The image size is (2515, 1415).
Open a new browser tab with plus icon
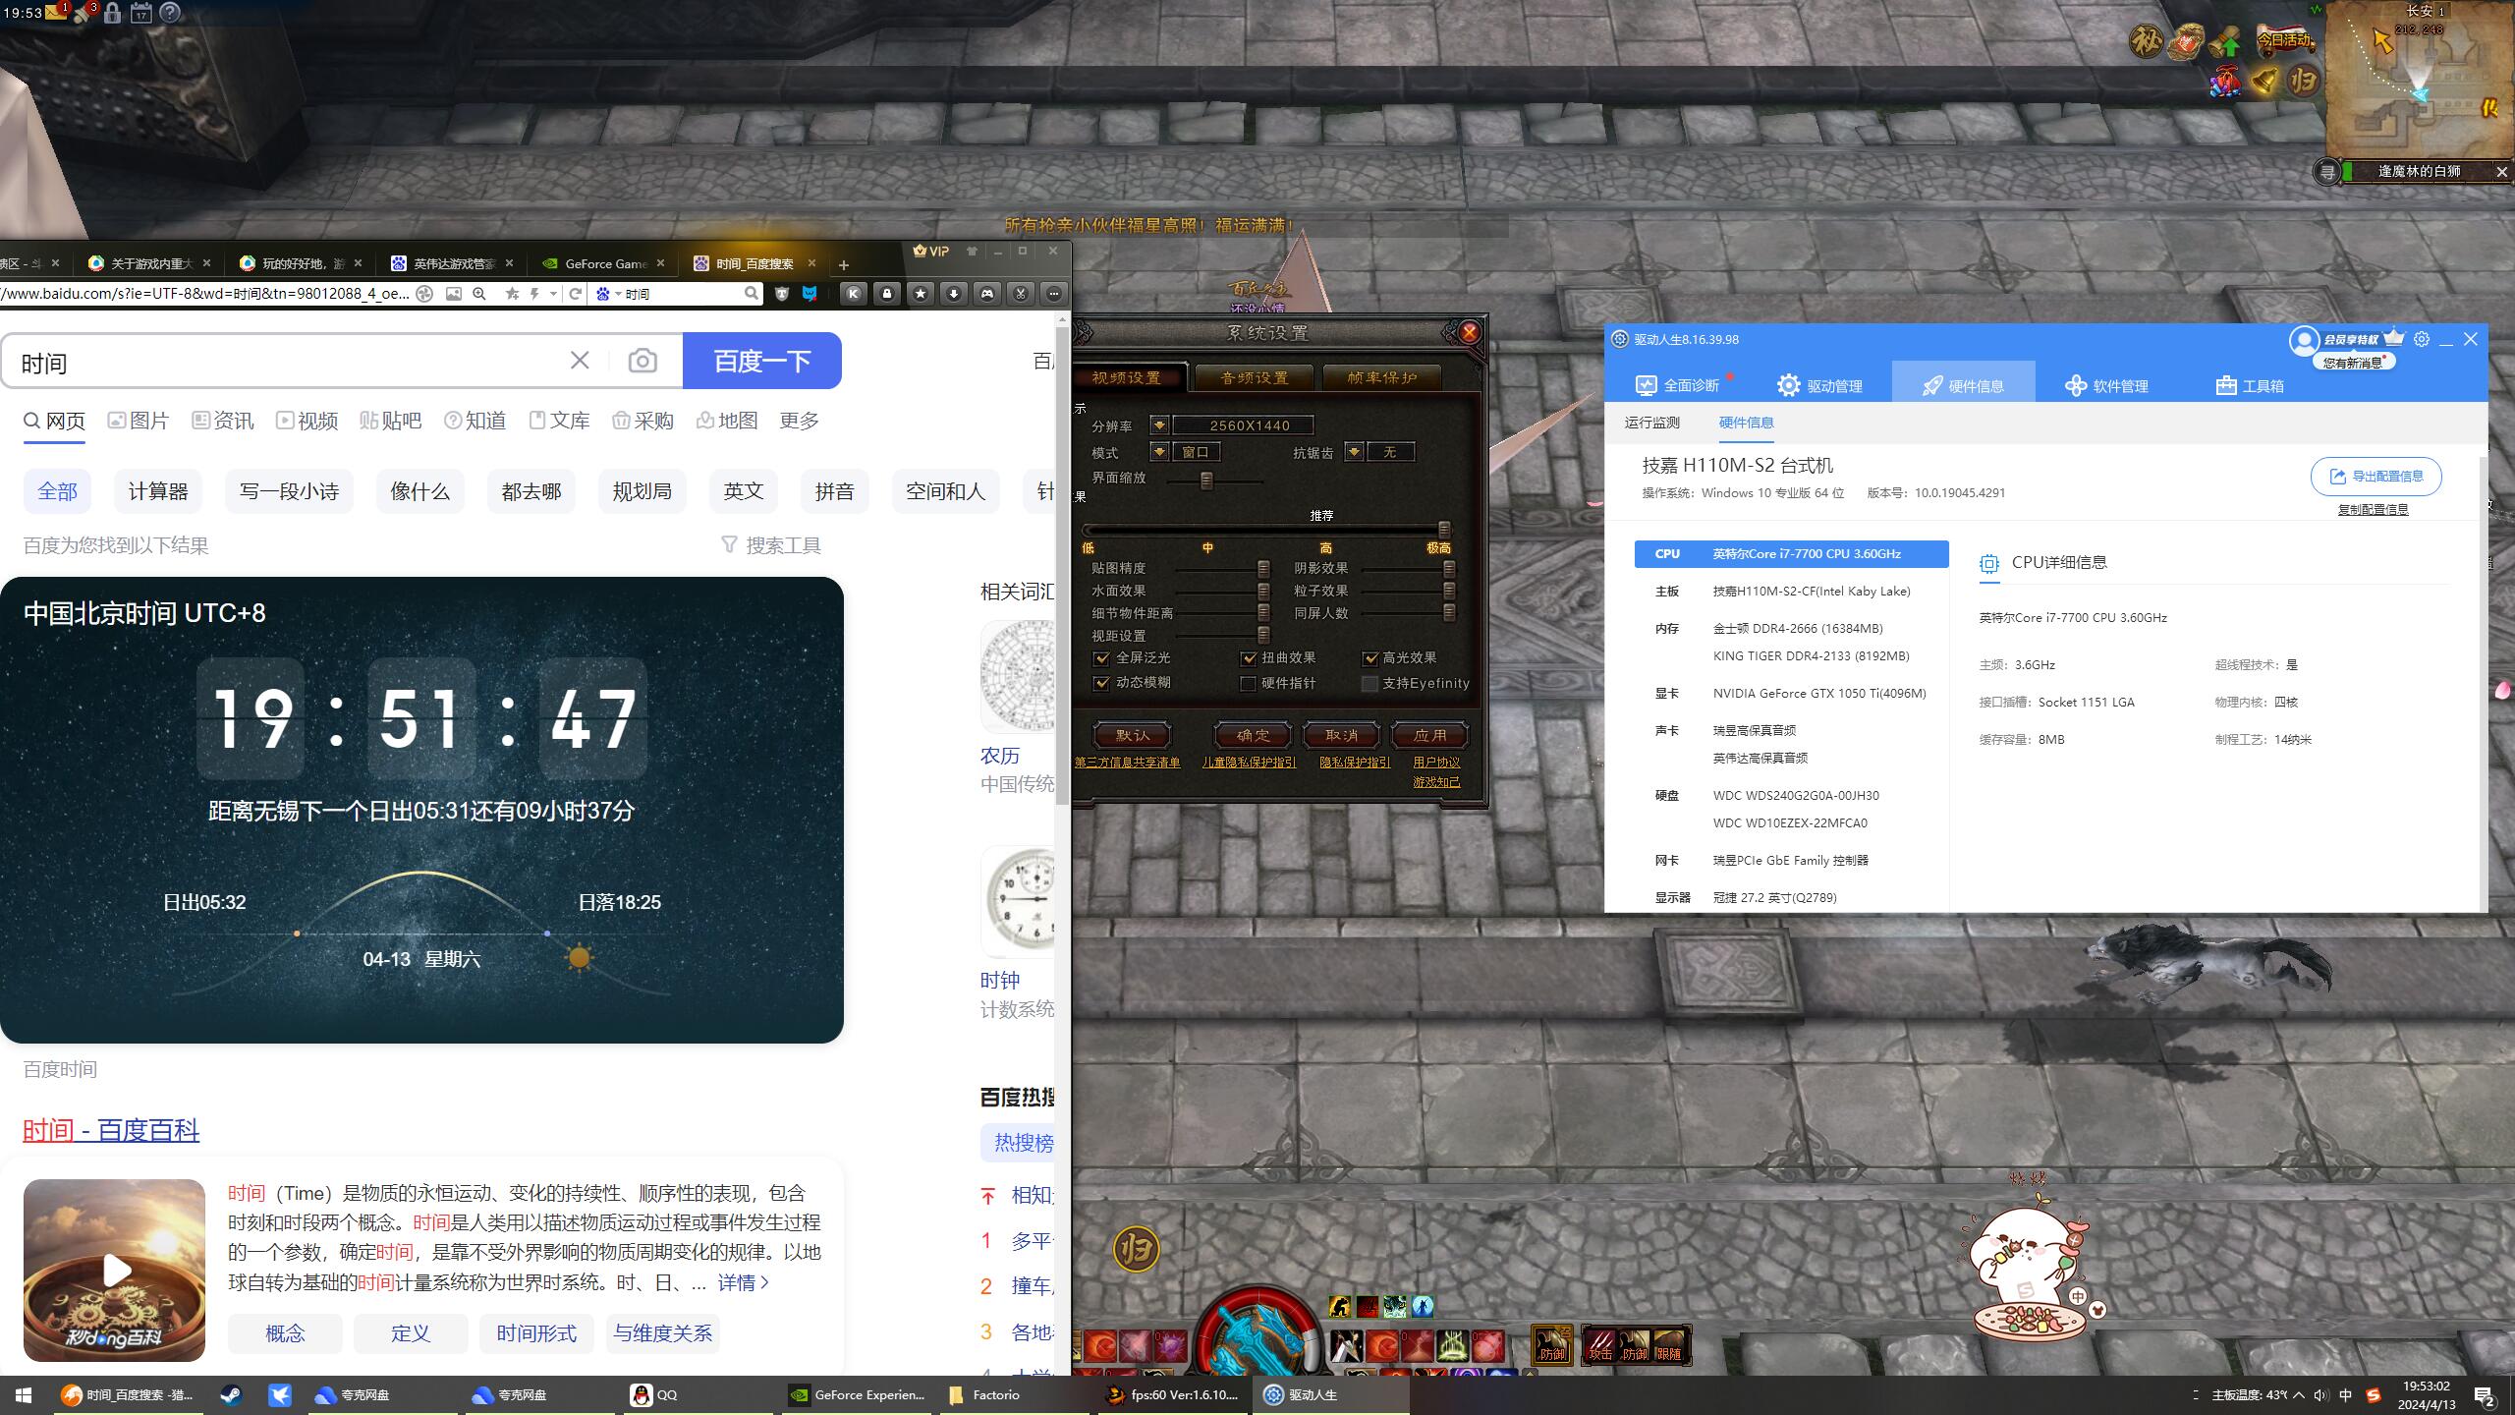coord(843,264)
